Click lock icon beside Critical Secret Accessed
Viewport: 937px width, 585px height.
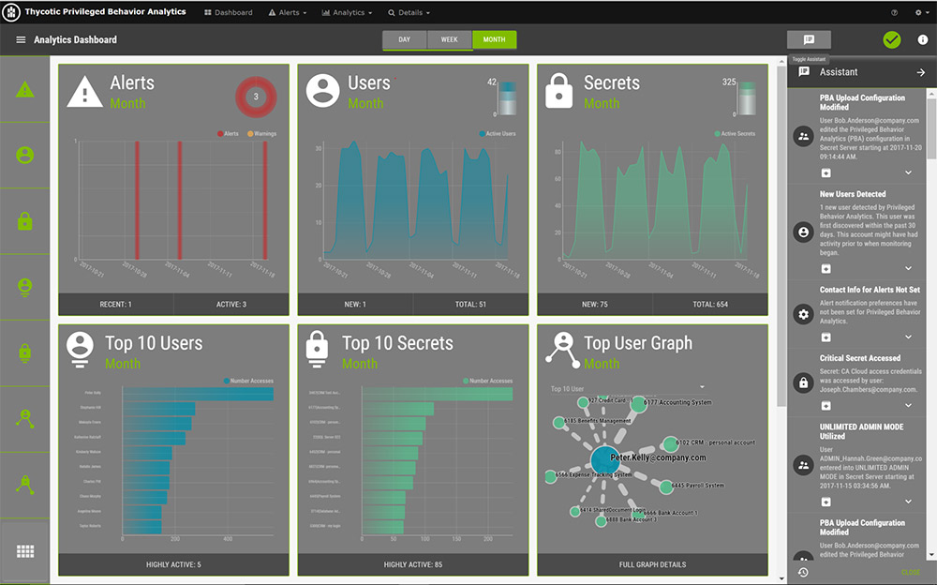tap(803, 382)
